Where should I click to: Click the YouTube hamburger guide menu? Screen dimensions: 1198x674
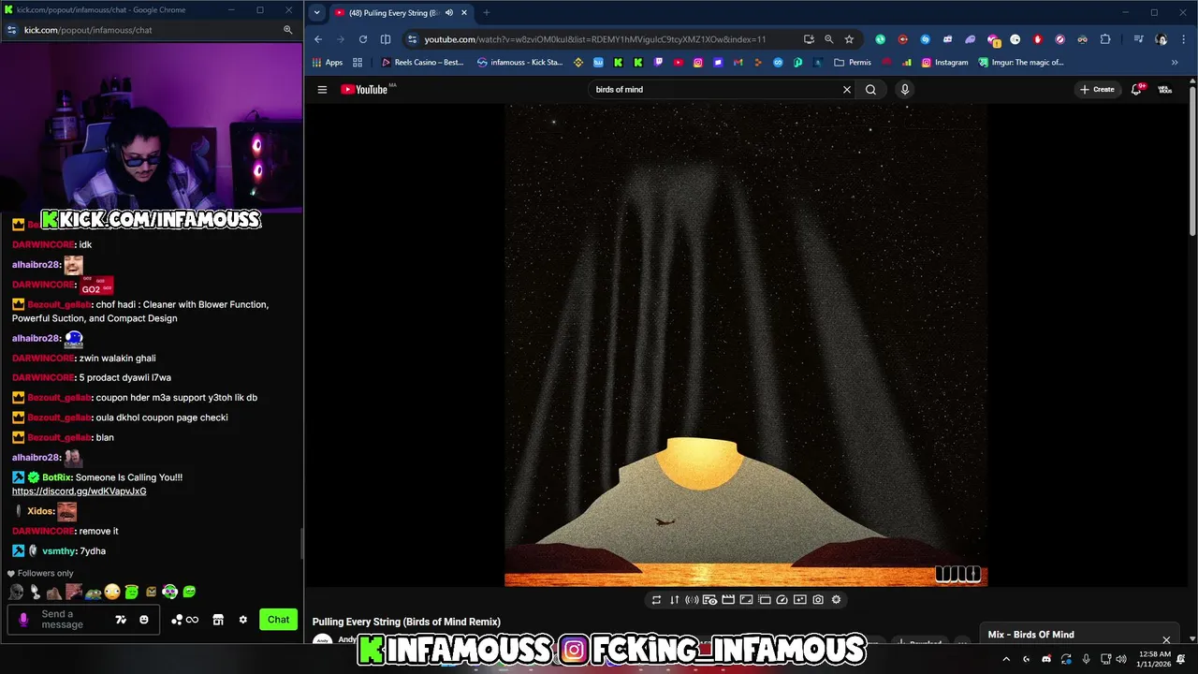322,90
